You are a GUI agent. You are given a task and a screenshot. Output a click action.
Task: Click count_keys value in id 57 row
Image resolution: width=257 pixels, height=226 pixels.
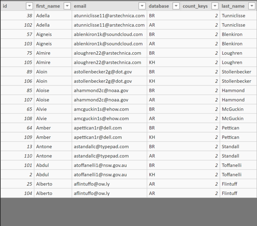[200, 35]
